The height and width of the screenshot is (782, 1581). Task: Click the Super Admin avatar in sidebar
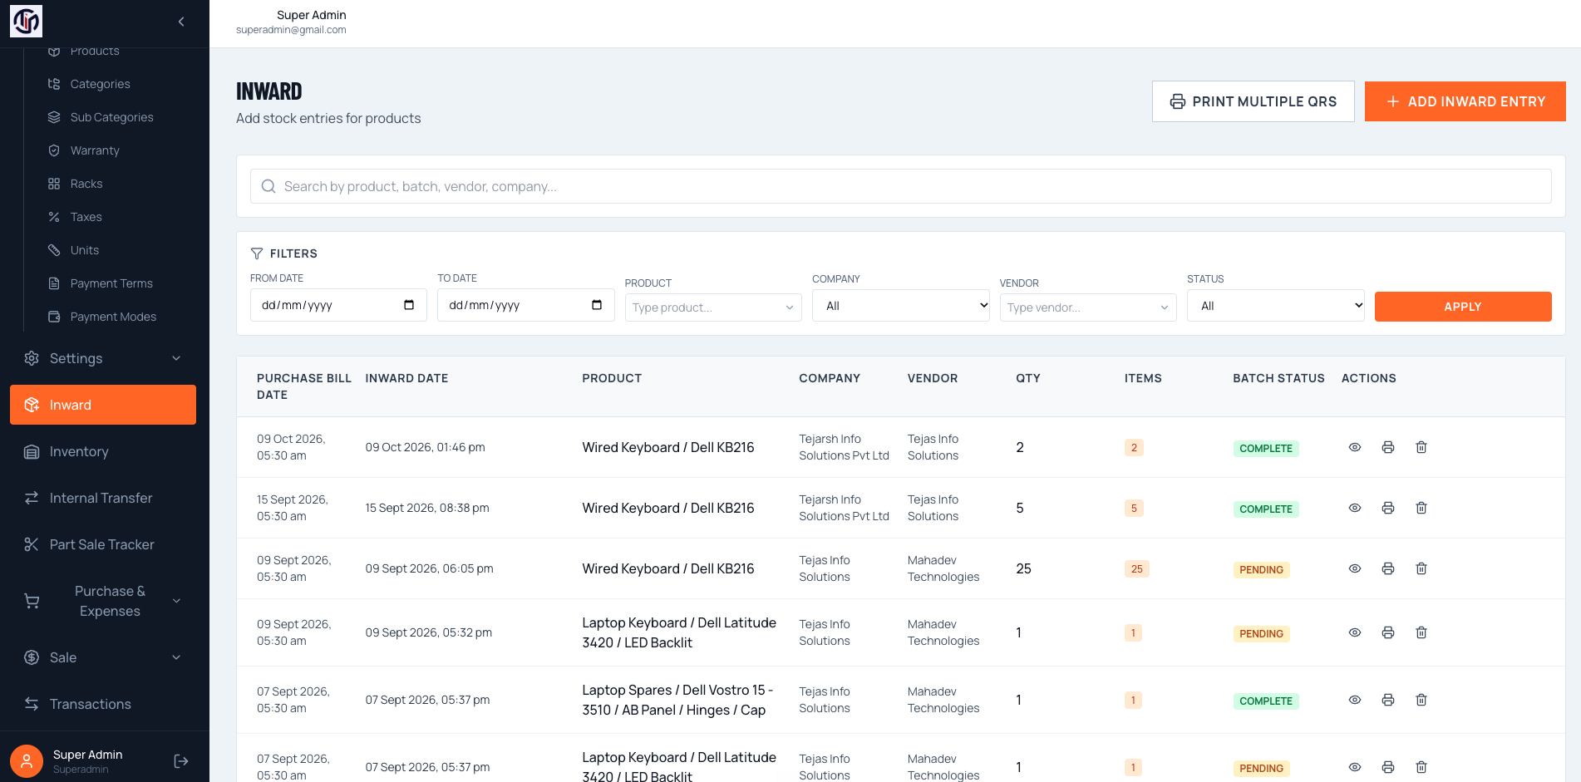27,761
